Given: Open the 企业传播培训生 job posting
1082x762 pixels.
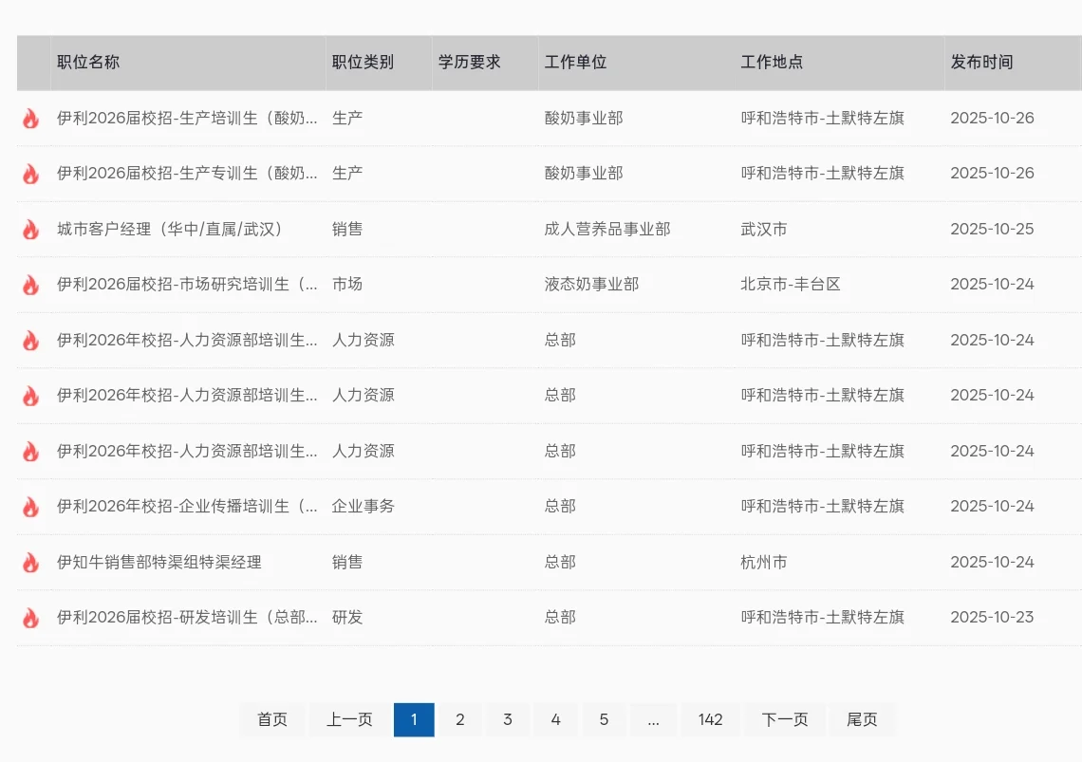Looking at the screenshot, I should click(x=187, y=507).
